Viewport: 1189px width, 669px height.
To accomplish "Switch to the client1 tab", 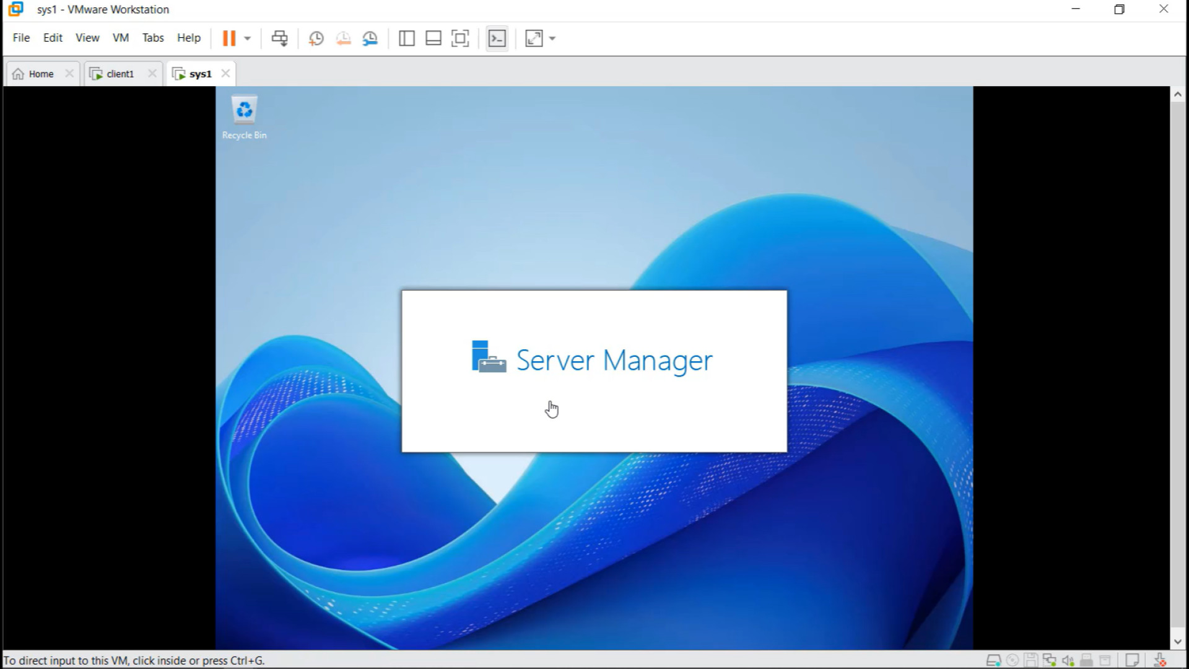I will (x=120, y=74).
